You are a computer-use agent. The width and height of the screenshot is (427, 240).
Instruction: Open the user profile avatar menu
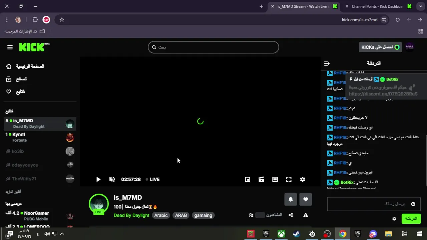pyautogui.click(x=409, y=47)
